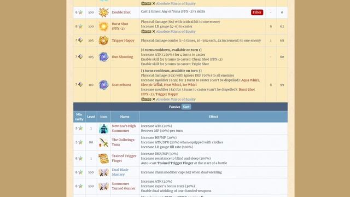The width and height of the screenshot is (350, 197).
Task: Open the Double Shot skill link
Action: (x=121, y=12)
